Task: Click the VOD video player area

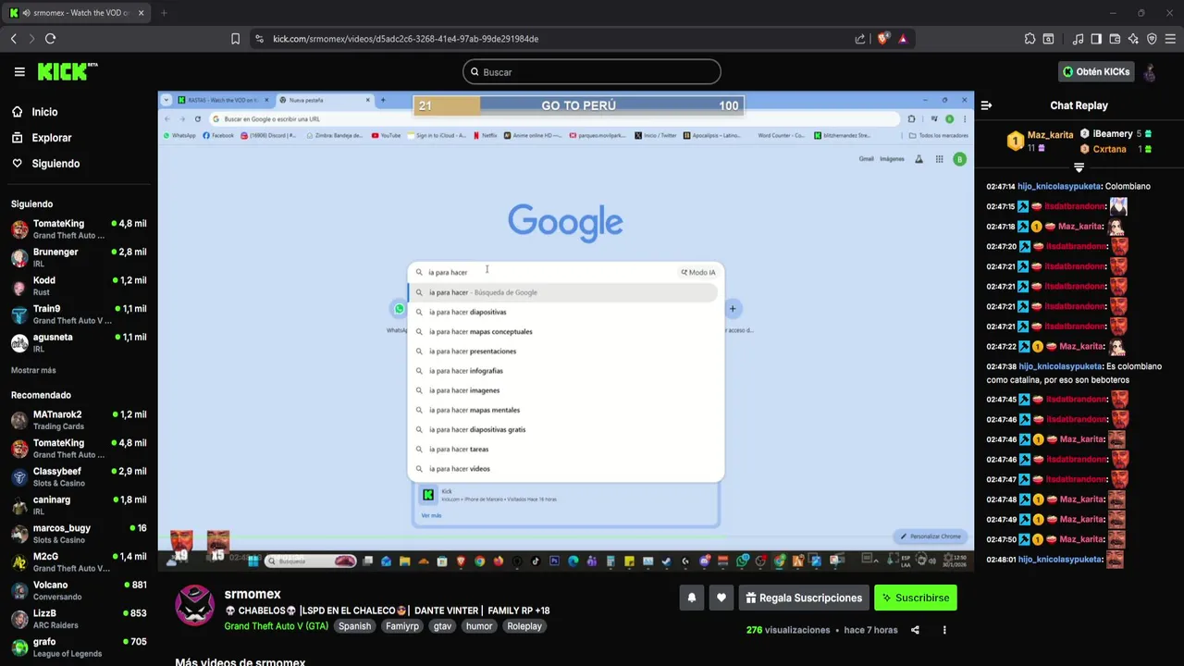Action: point(565,330)
